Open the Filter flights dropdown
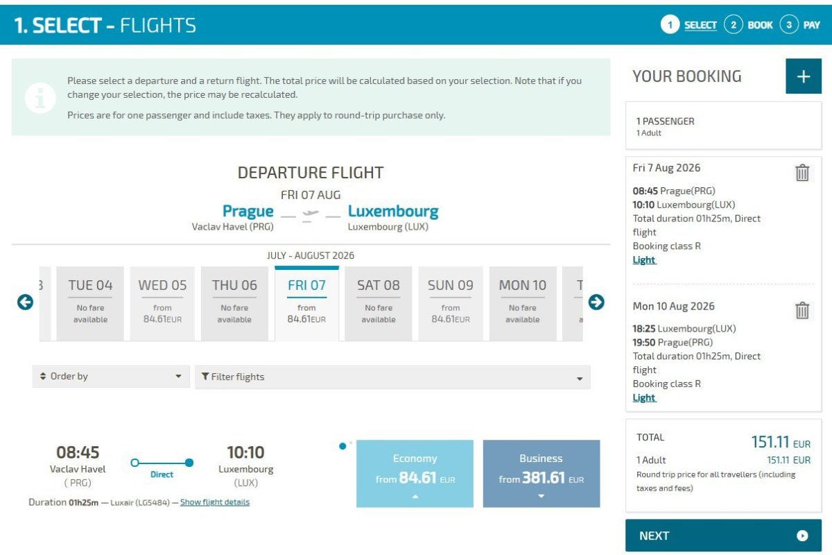Image resolution: width=832 pixels, height=555 pixels. [x=392, y=377]
